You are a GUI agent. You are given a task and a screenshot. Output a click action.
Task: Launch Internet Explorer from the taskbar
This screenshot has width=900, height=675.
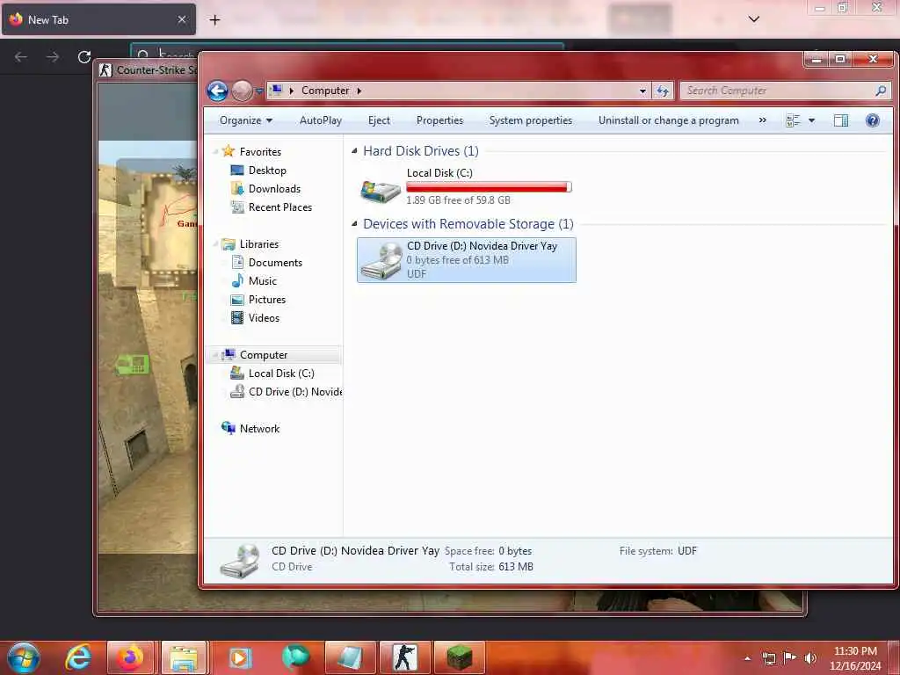tap(77, 657)
